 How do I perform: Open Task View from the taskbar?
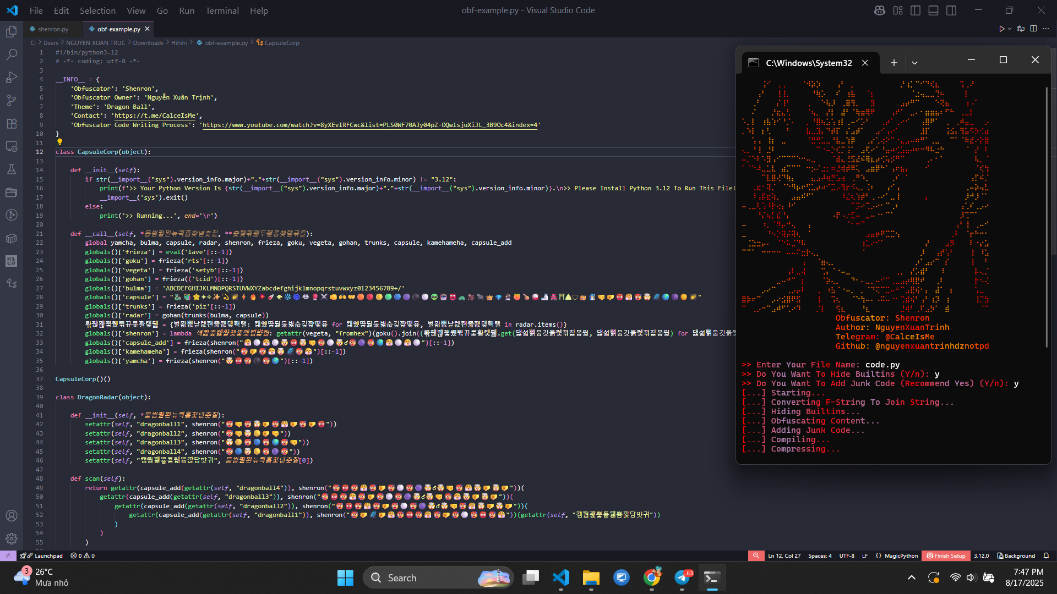(x=531, y=577)
